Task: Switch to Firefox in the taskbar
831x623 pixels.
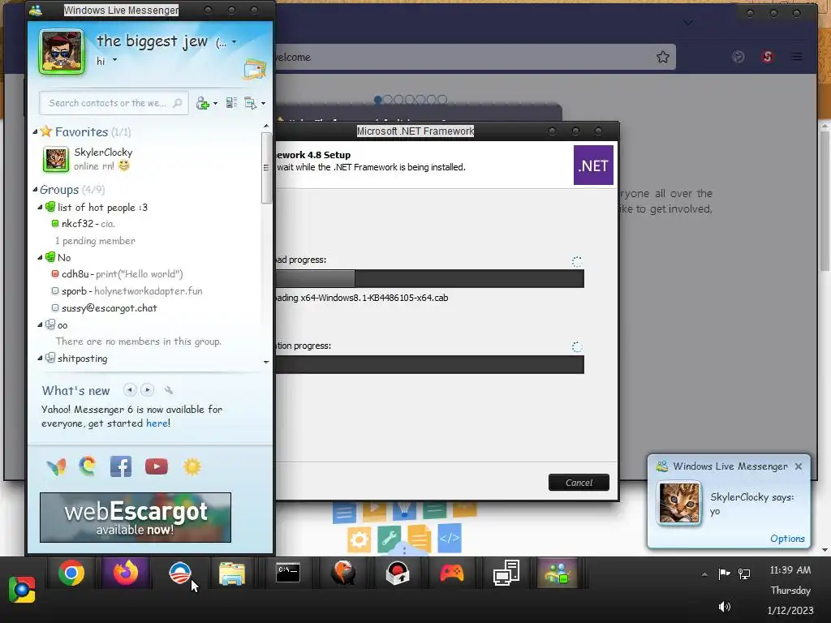Action: pyautogui.click(x=126, y=574)
